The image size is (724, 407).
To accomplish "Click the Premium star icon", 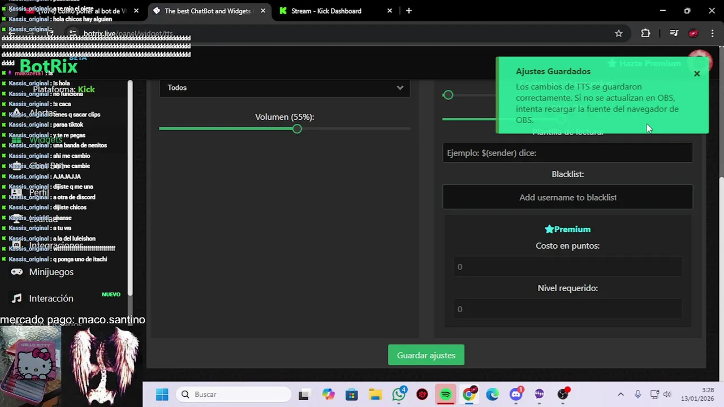I will [549, 229].
